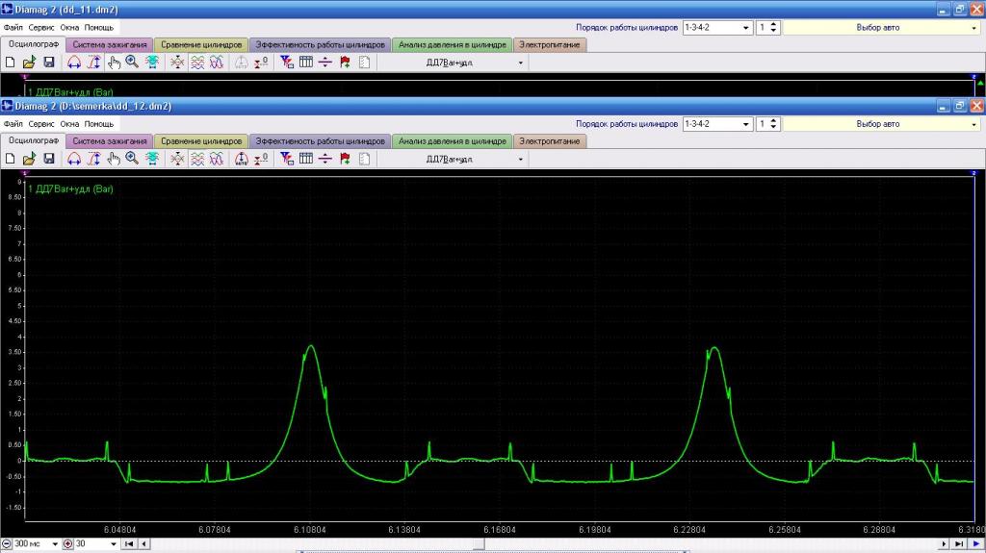Open Окна menu in dd_12 window
This screenshot has width=986, height=553.
tap(69, 124)
